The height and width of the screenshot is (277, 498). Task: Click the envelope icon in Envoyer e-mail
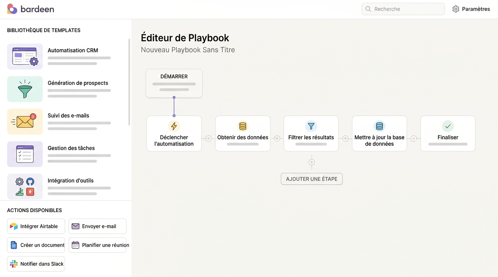point(75,226)
